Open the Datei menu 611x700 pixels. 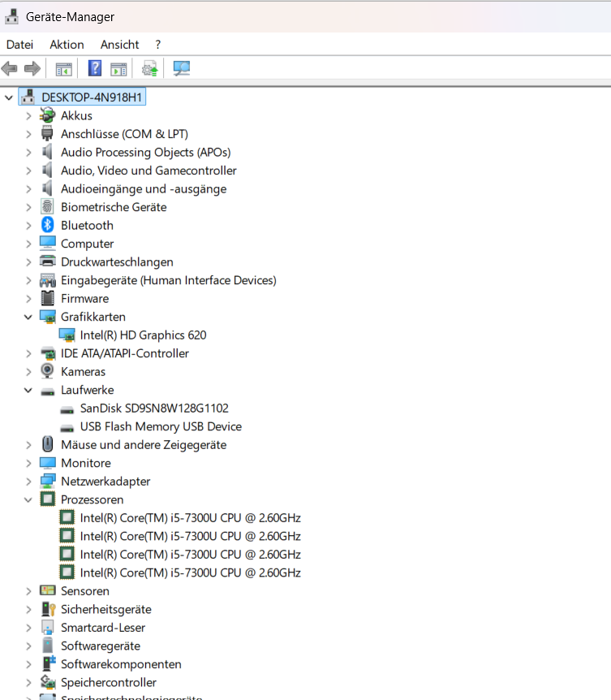coord(19,45)
